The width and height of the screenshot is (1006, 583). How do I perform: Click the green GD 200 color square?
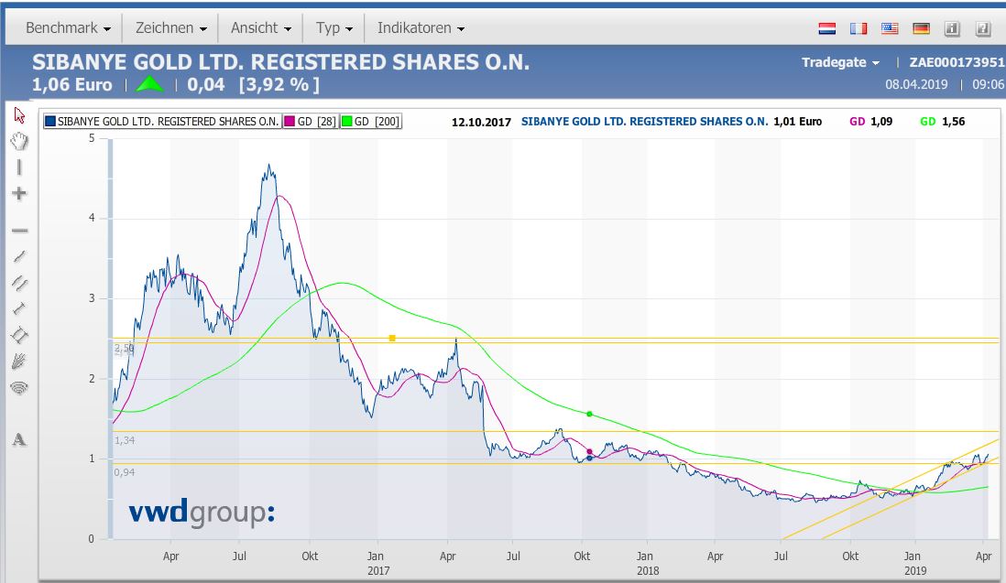[347, 121]
